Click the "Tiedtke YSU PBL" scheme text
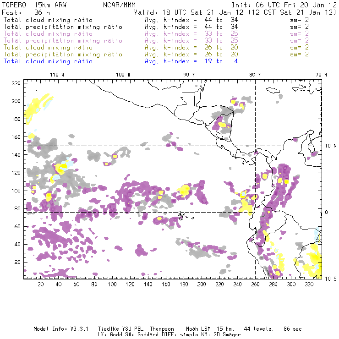Screen dimensions: 339x339 click(120, 329)
